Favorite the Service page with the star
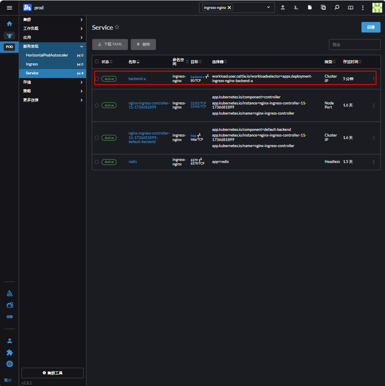Viewport: 385px width, 386px height. pyautogui.click(x=117, y=27)
